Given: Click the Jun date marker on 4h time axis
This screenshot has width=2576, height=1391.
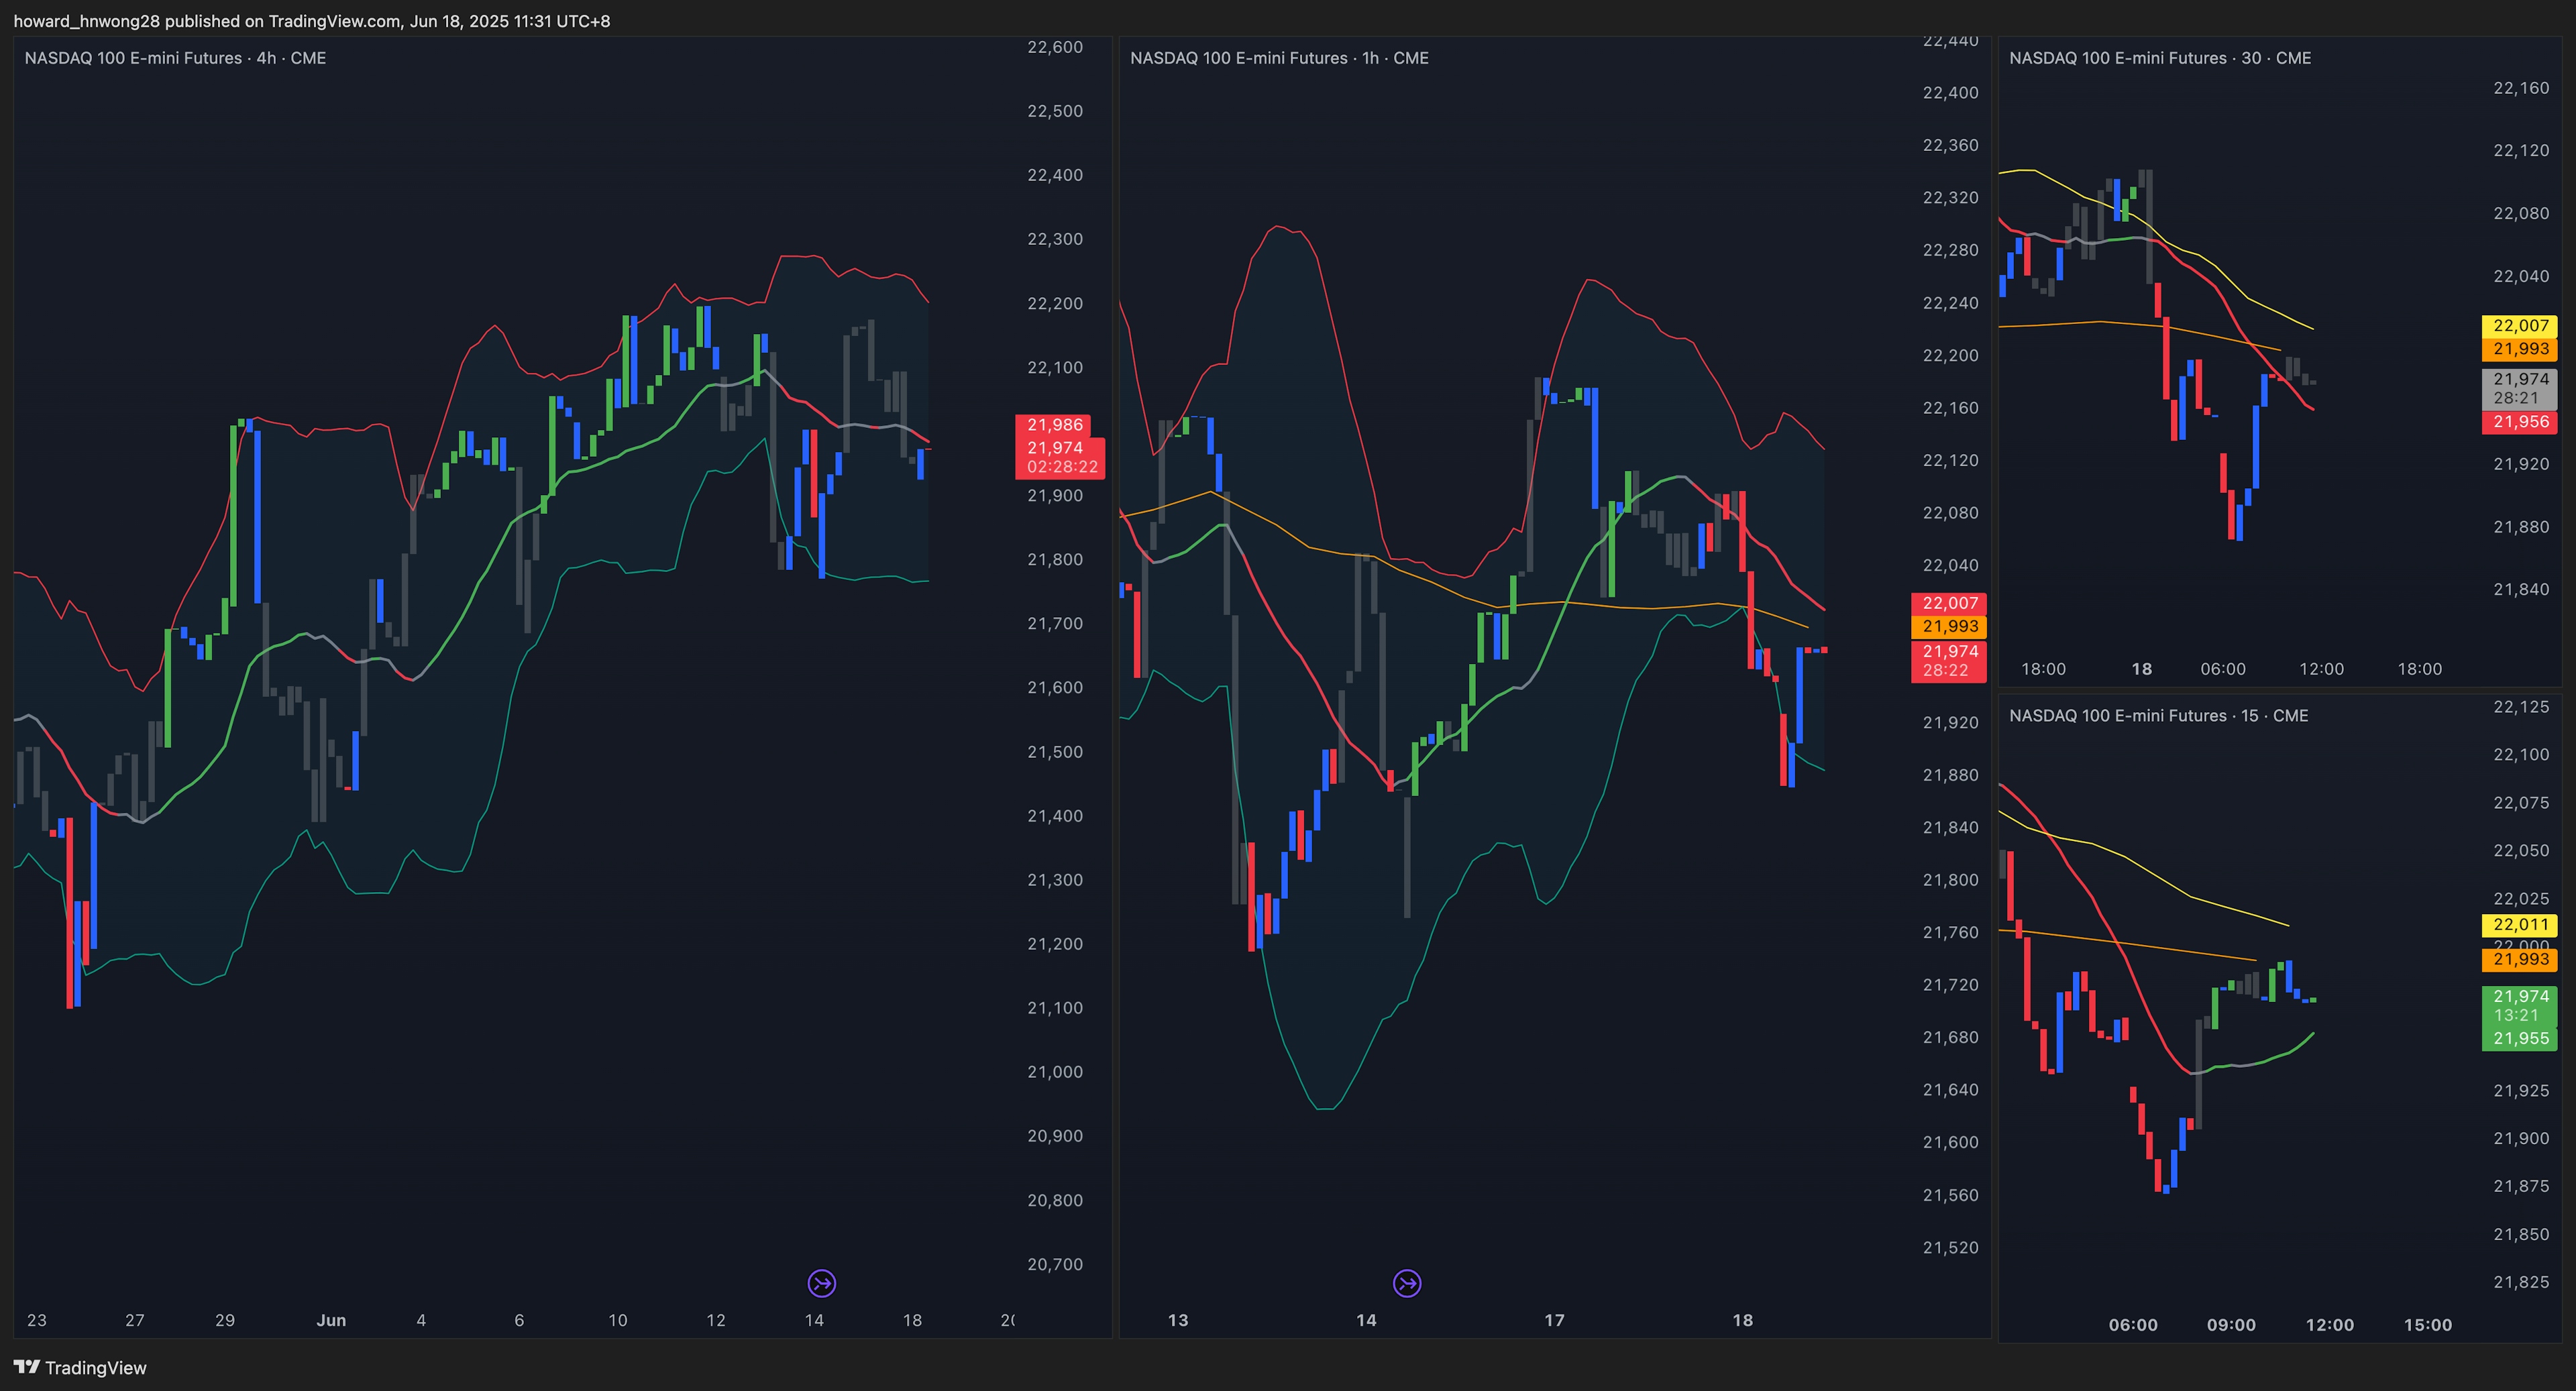Looking at the screenshot, I should pyautogui.click(x=331, y=1320).
